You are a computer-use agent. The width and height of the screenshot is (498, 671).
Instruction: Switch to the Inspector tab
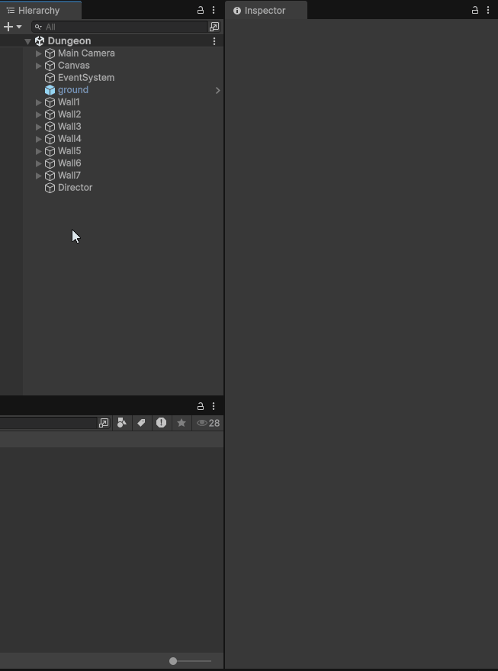pyautogui.click(x=265, y=11)
